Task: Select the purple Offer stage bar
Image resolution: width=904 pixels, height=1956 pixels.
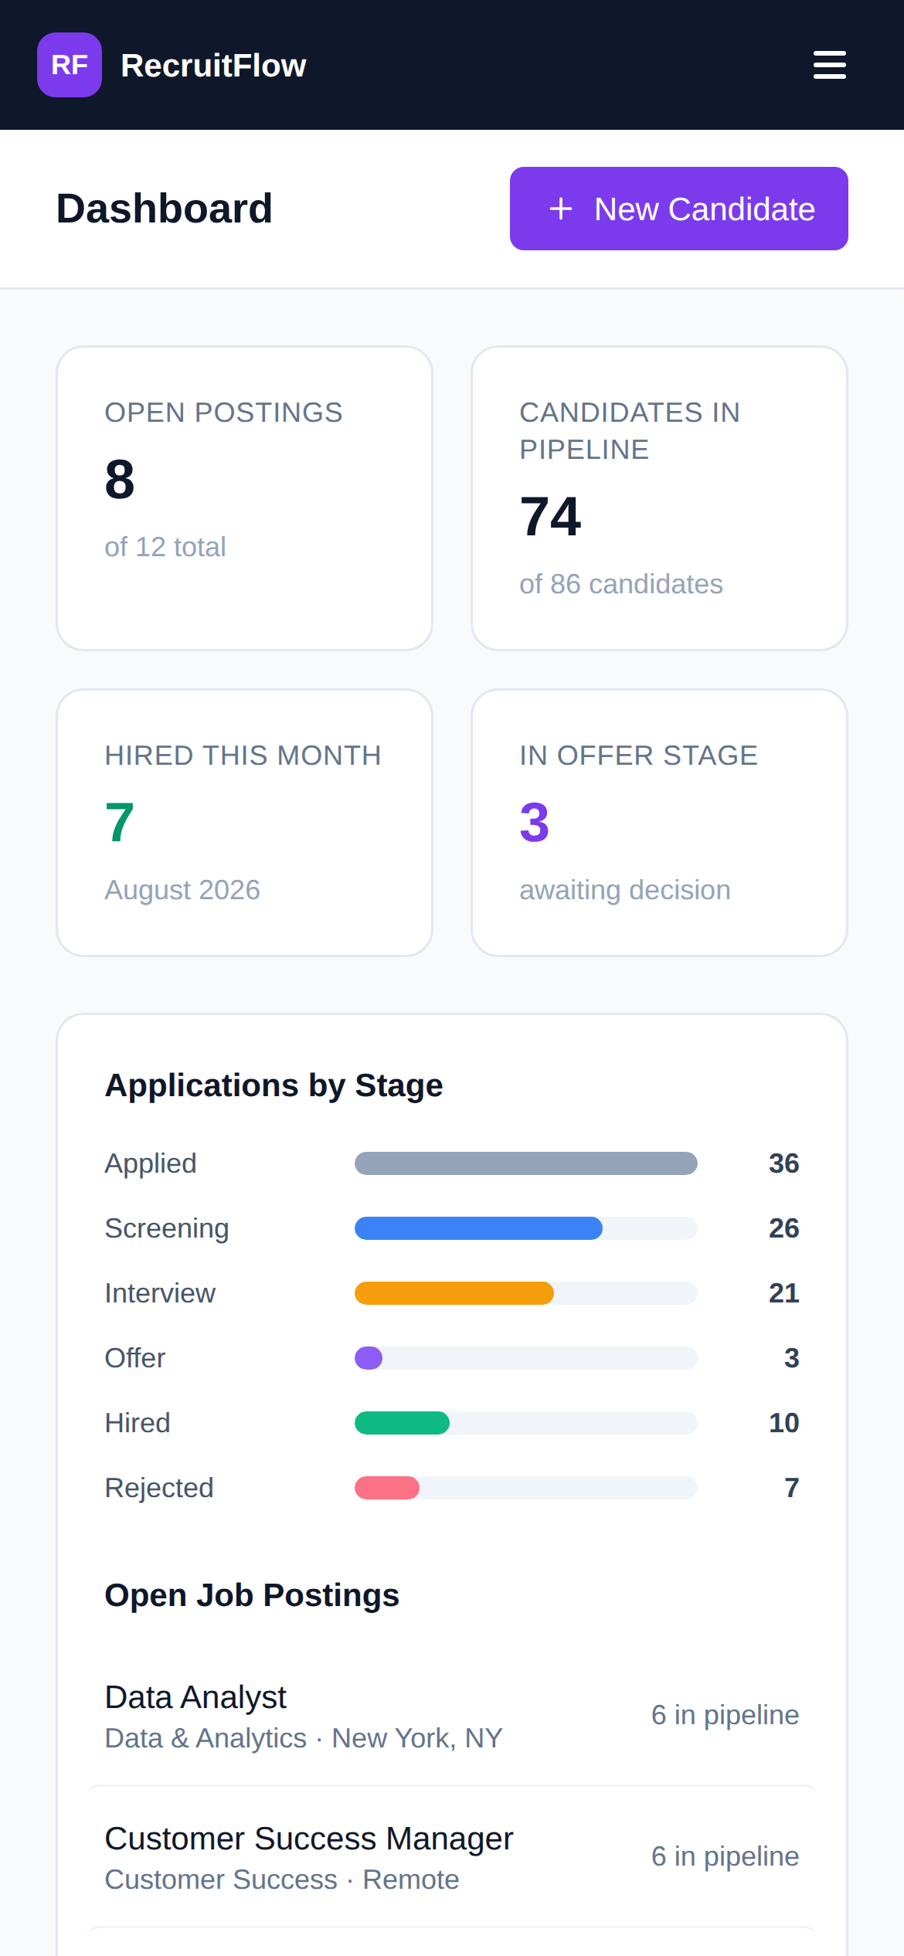Action: pos(526,1358)
